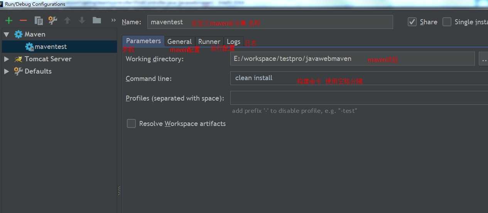Click the 'Profiles (separated with space):' label
Viewport: 488px width, 213px height.
tap(175, 98)
